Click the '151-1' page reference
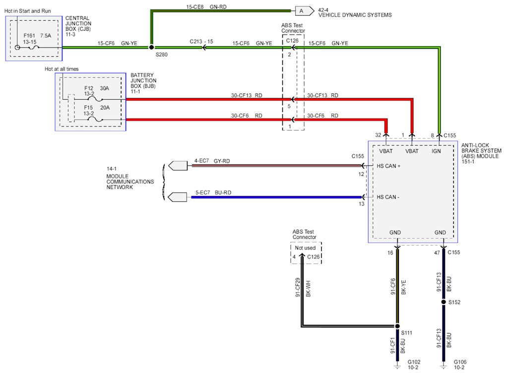This screenshot has height=374, width=506. [468, 162]
